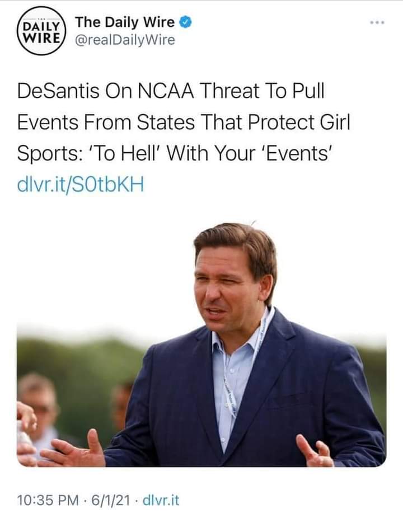Click the raised hand on the photo's right

click(x=314, y=452)
